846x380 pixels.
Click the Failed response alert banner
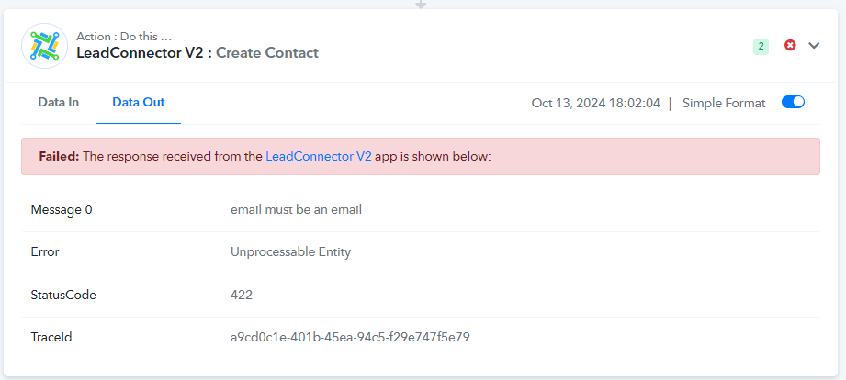[421, 157]
